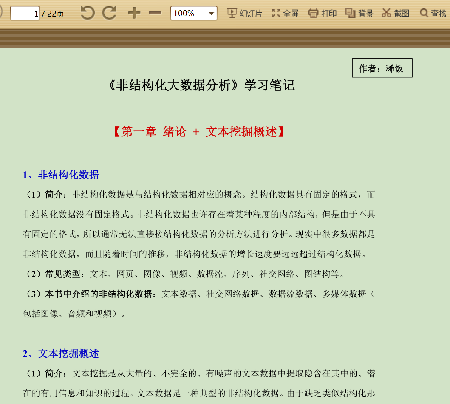Image resolution: width=450 pixels, height=404 pixels.
Task: Click the line starting '非结构化数据，而且随着时间的推移'
Action: pyautogui.click(x=195, y=254)
